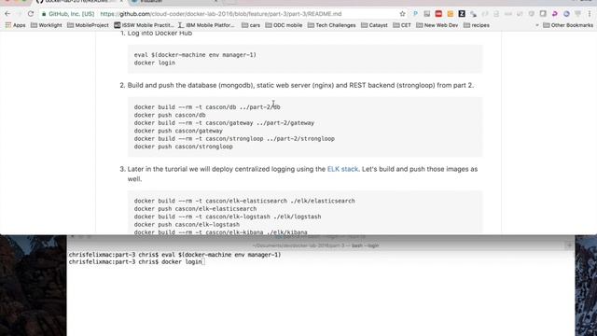Screen dimensions: 597x336
Task: Open the ISSW Mobile Practit... bookmark
Action: point(144,25)
